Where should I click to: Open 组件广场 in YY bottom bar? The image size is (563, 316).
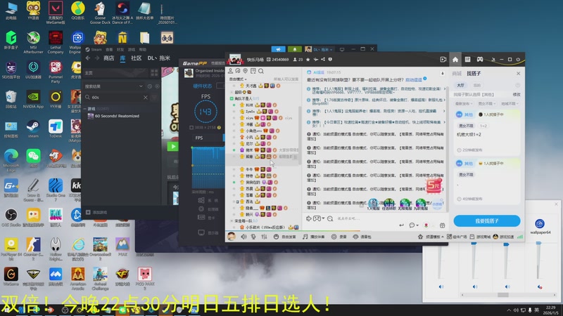click(457, 237)
